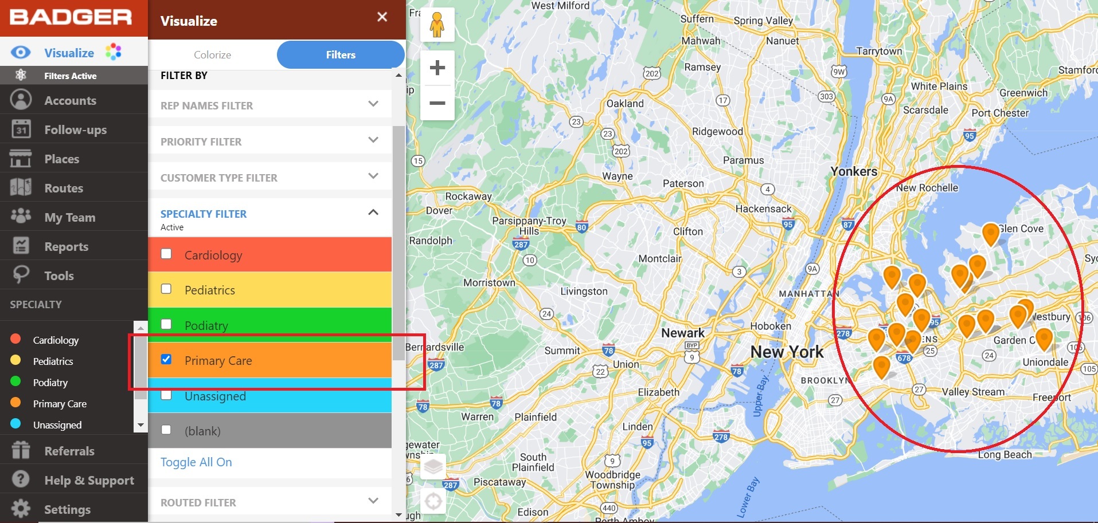Click the Tools menu item label
The width and height of the screenshot is (1098, 523).
click(x=59, y=276)
